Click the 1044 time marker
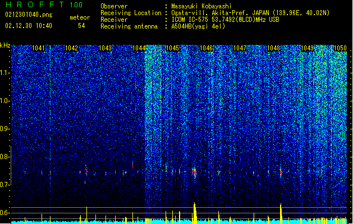Image resolution: width=353 pixels, height=224 pixels. pos(139,48)
